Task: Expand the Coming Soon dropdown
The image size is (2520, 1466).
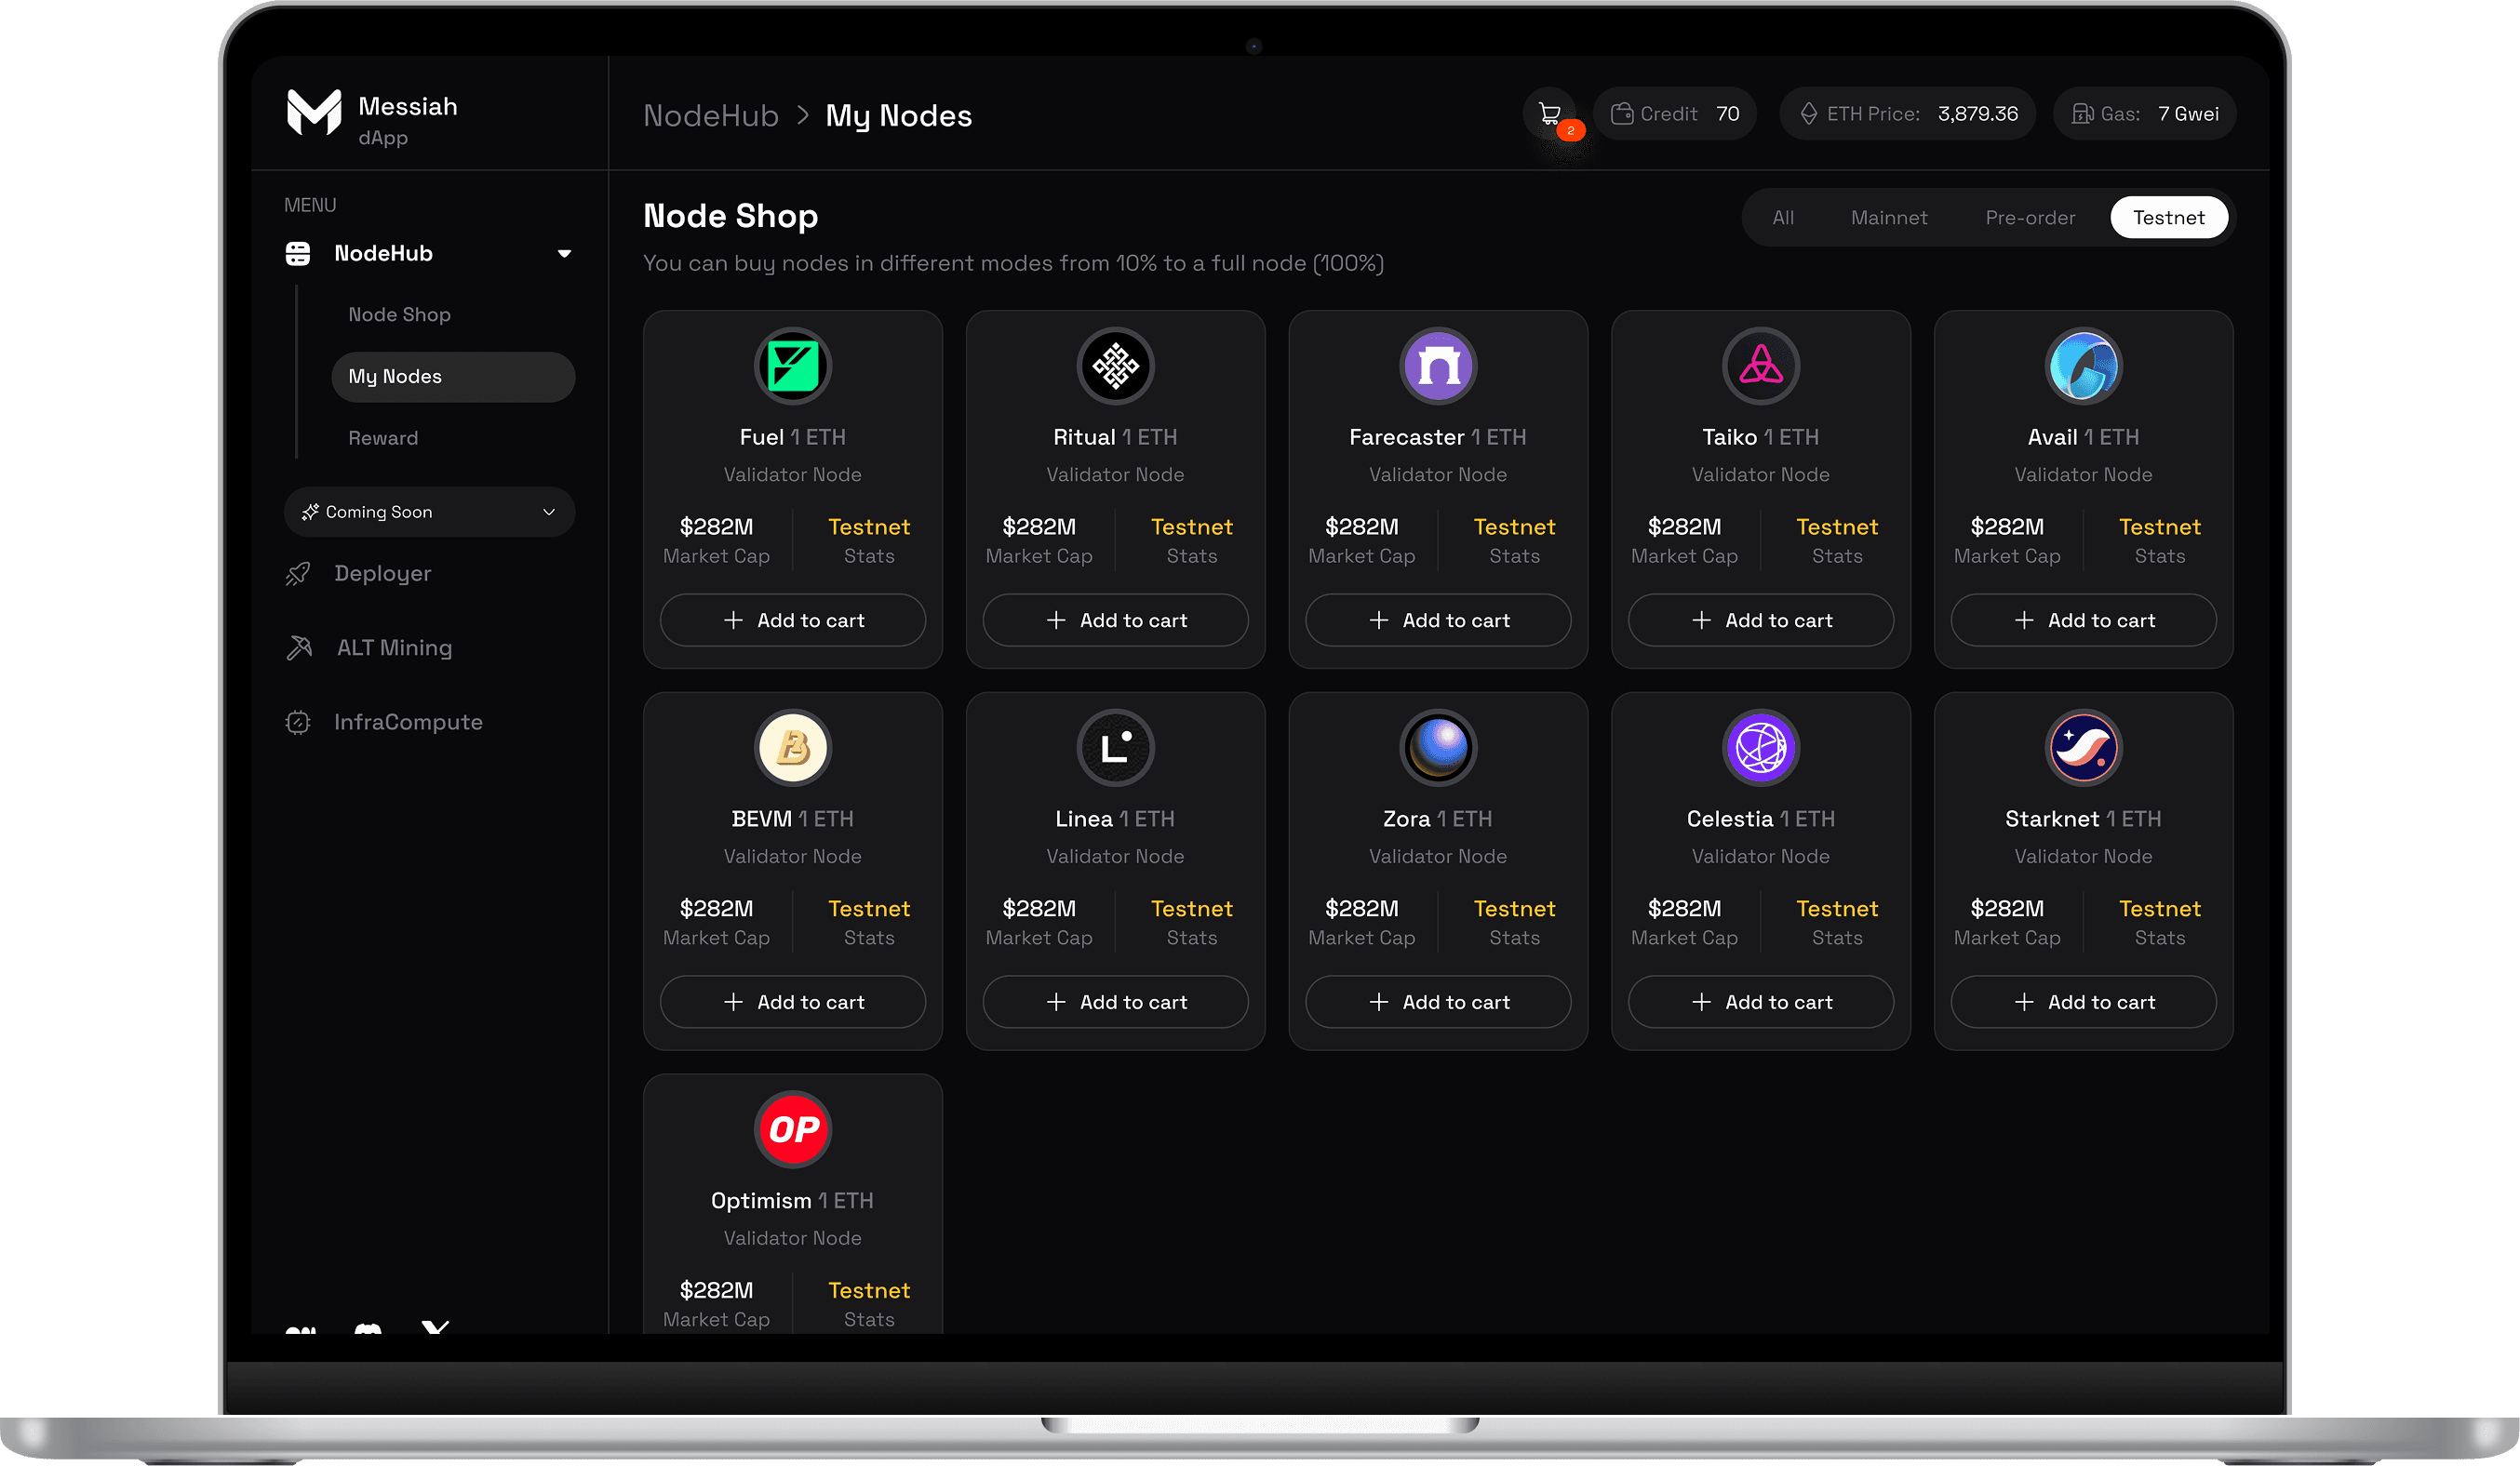Action: (549, 512)
